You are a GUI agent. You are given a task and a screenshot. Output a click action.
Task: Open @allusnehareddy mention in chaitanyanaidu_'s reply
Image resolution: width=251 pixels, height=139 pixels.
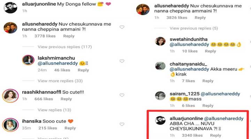[x=189, y=69]
